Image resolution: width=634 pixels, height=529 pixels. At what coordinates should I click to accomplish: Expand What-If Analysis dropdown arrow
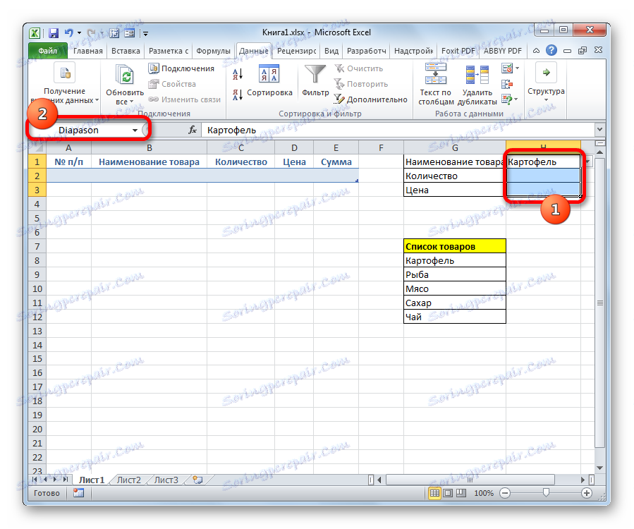[x=516, y=99]
